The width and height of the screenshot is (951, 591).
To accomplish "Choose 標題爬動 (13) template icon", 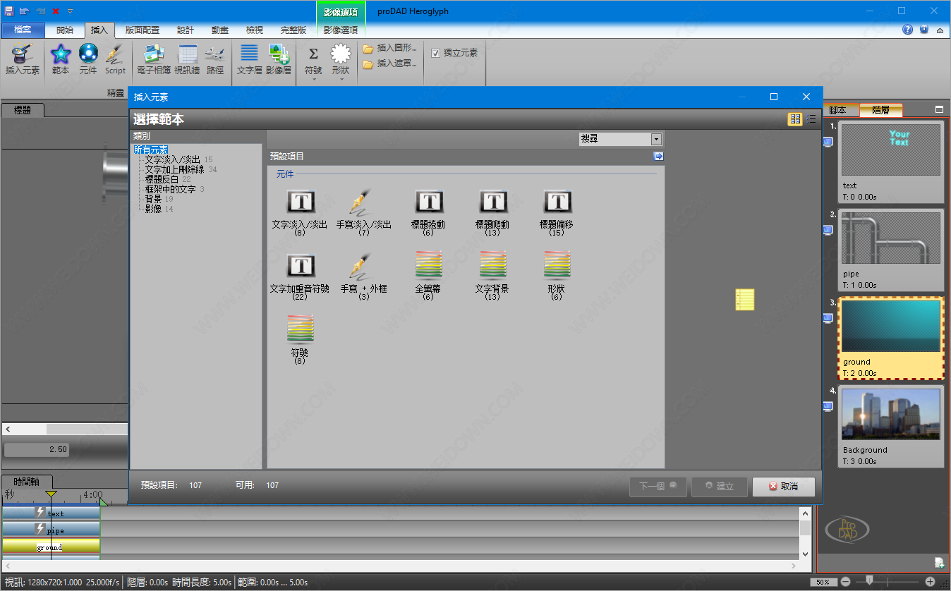I will (492, 202).
